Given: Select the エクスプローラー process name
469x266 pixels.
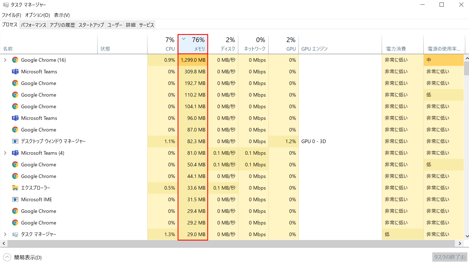Looking at the screenshot, I should pos(36,188).
